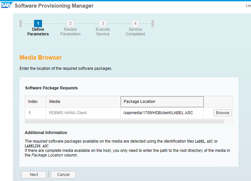Cancel the provisioning wizard
Screen dimensions: 251x181
[63, 175]
